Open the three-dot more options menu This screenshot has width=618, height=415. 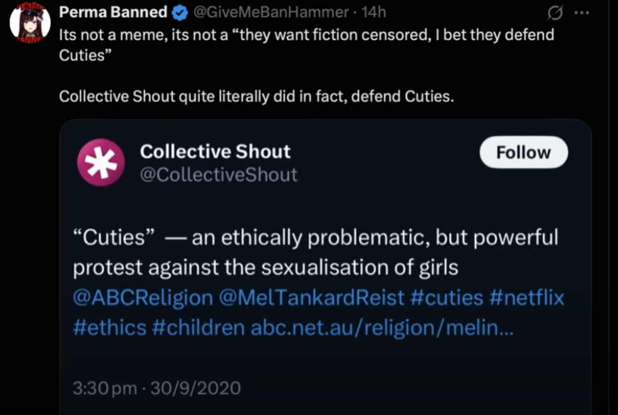click(x=582, y=13)
